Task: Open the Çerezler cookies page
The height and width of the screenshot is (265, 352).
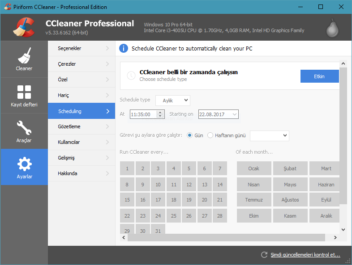Action: click(x=82, y=64)
